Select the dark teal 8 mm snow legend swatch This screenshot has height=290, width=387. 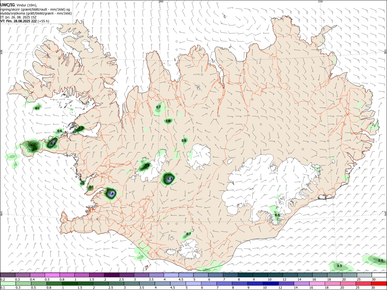[246, 275]
